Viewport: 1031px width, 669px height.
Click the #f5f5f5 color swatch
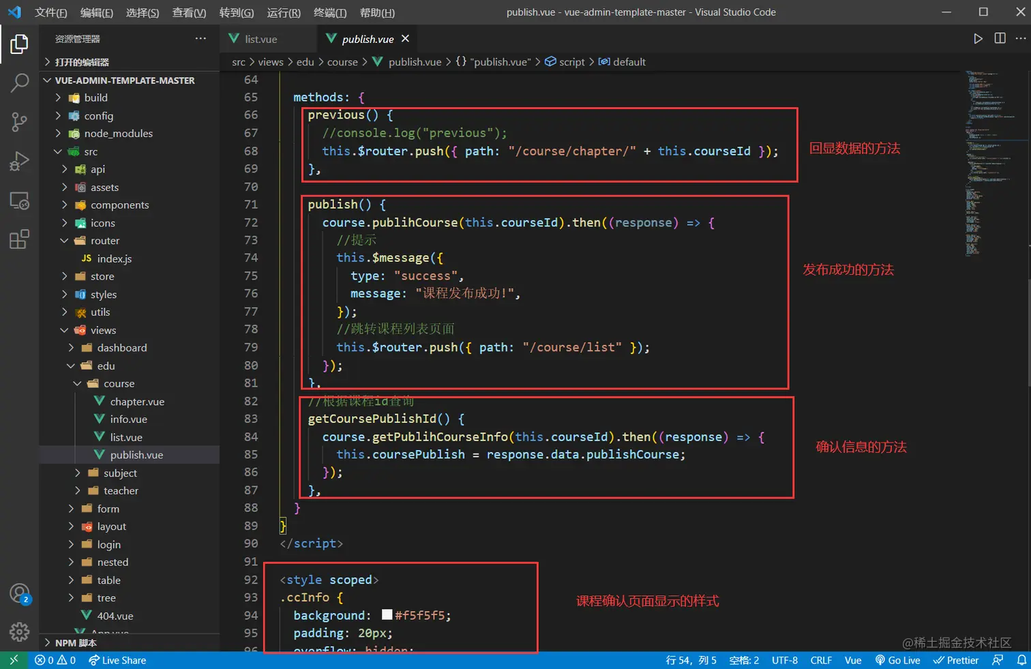[x=387, y=614]
